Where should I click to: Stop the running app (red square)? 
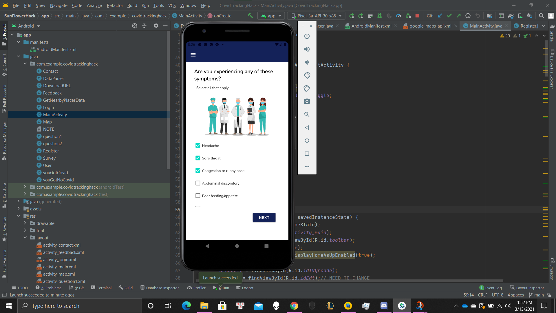(x=417, y=16)
